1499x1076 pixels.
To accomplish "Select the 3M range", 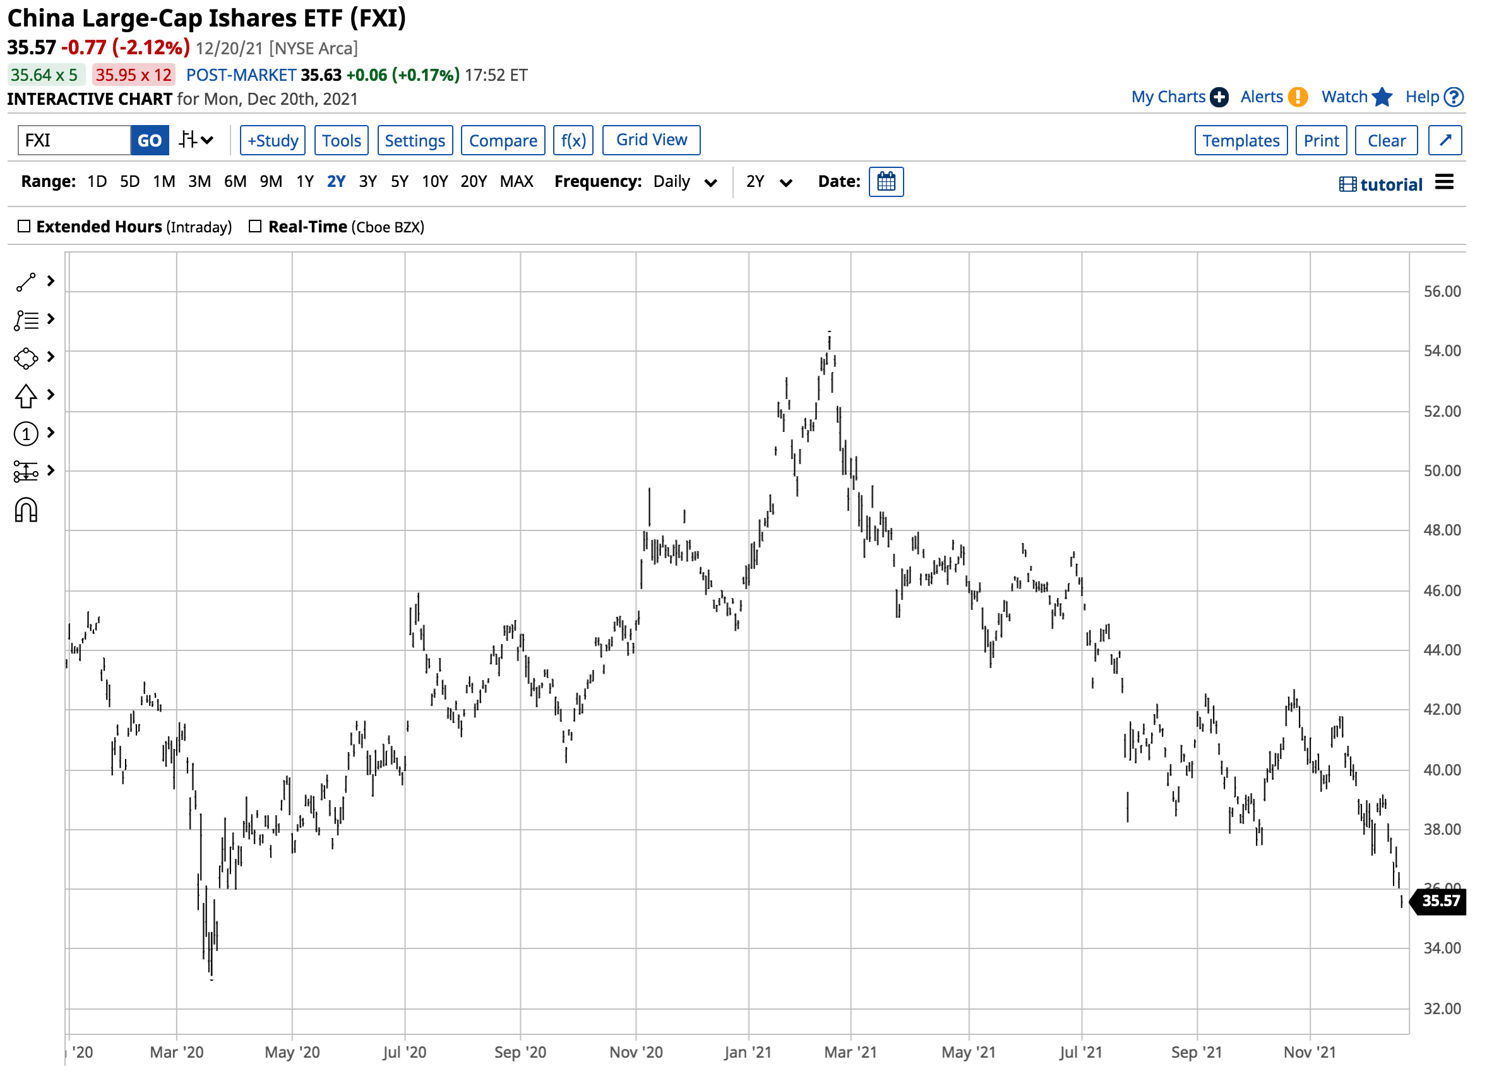I will tap(200, 181).
